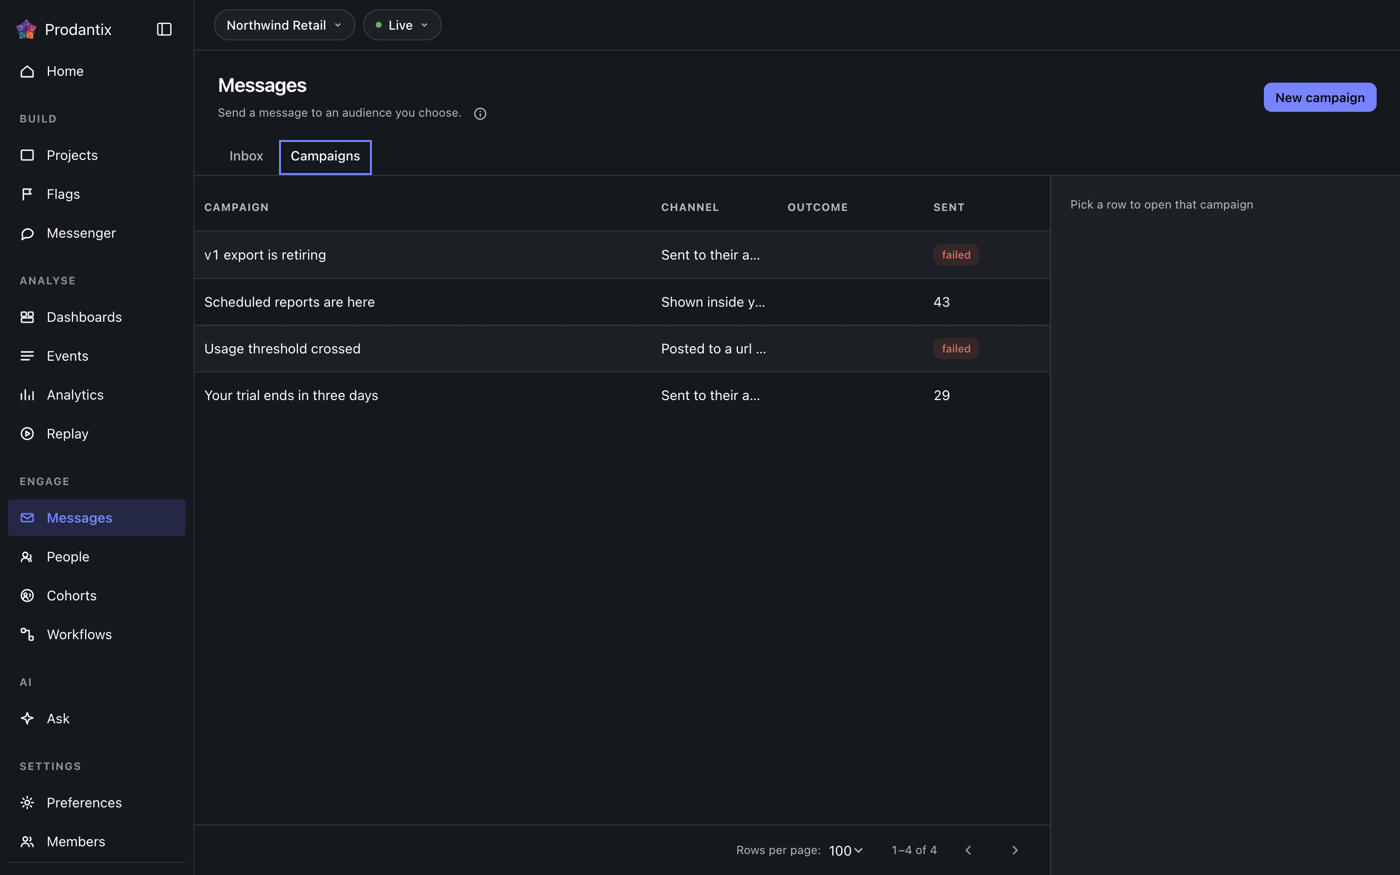Click 'Shown inside y...' channel cell
The image size is (1400, 875).
713,302
